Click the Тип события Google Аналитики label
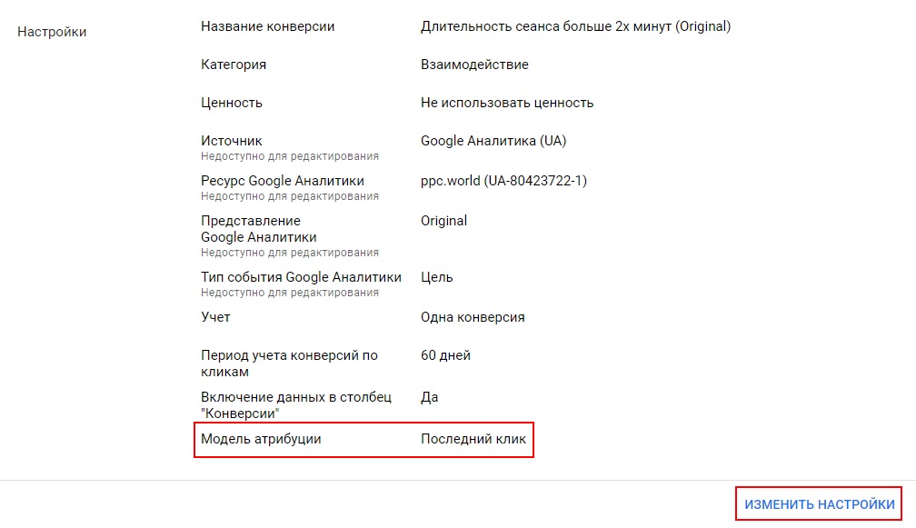916x528 pixels. point(301,277)
